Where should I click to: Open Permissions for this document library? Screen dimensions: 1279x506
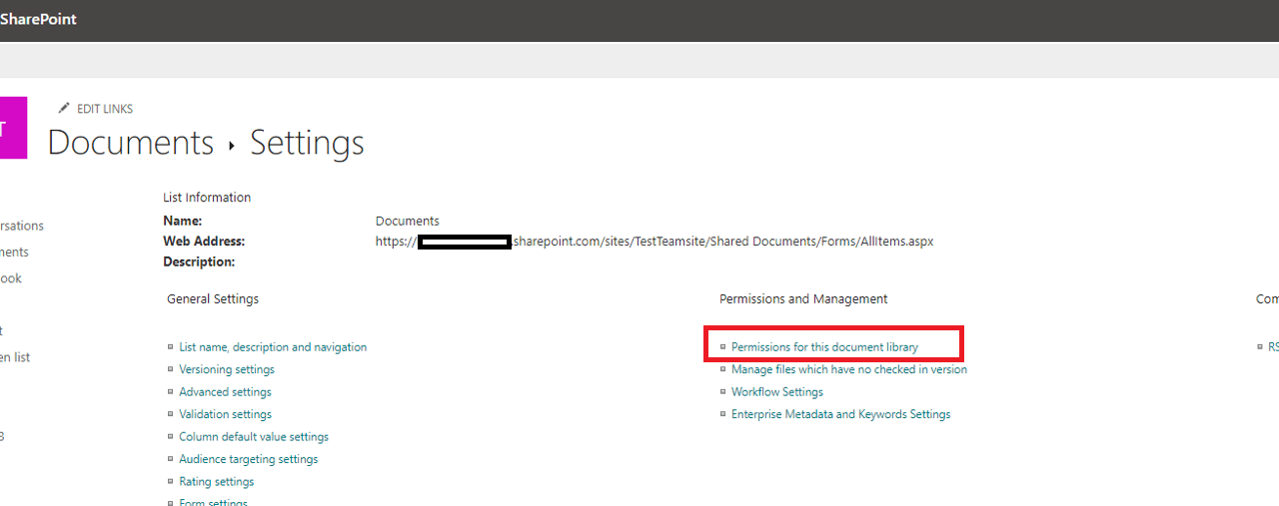point(824,347)
